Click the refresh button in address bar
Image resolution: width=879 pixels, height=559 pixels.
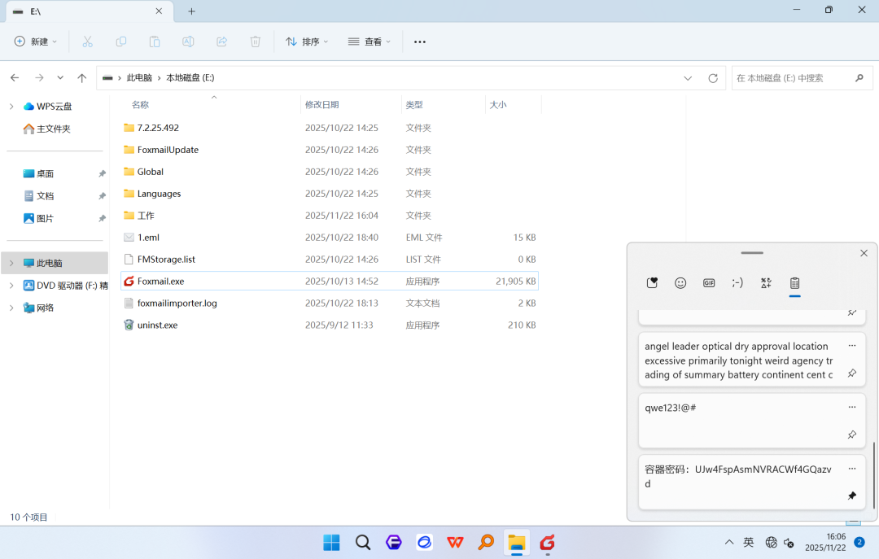click(x=712, y=78)
